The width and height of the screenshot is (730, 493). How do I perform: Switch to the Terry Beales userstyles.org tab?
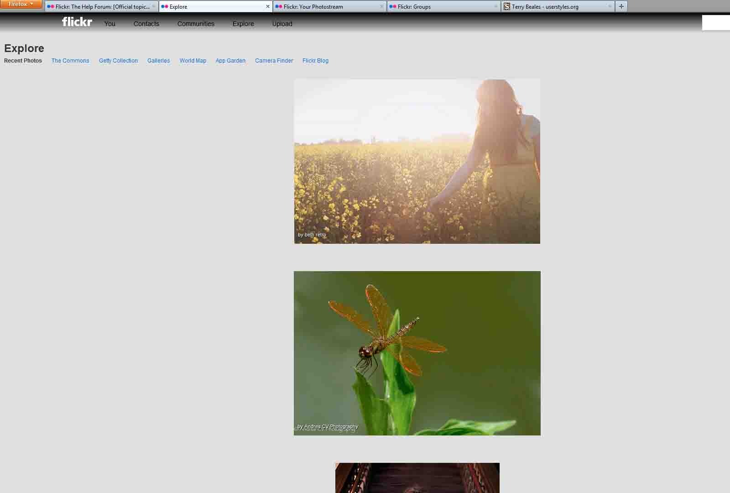(558, 6)
